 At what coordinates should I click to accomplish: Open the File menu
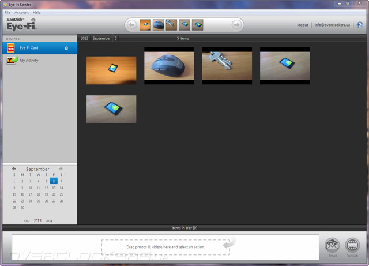(7, 12)
